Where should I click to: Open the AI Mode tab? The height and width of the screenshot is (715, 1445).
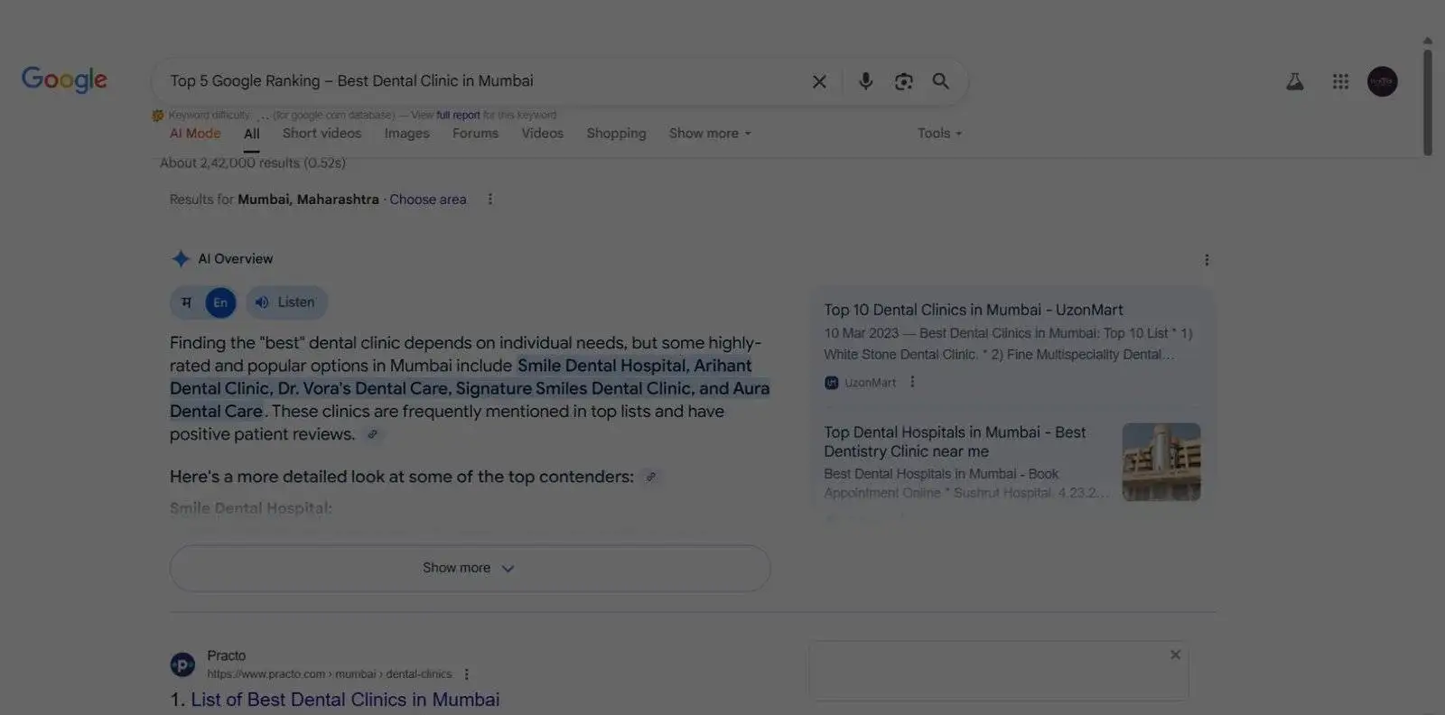(195, 134)
